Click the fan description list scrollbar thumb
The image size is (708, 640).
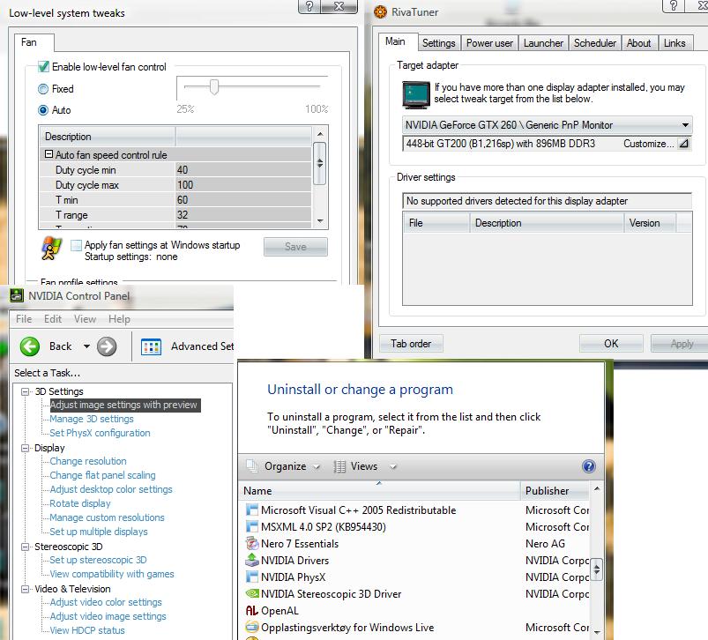(319, 163)
